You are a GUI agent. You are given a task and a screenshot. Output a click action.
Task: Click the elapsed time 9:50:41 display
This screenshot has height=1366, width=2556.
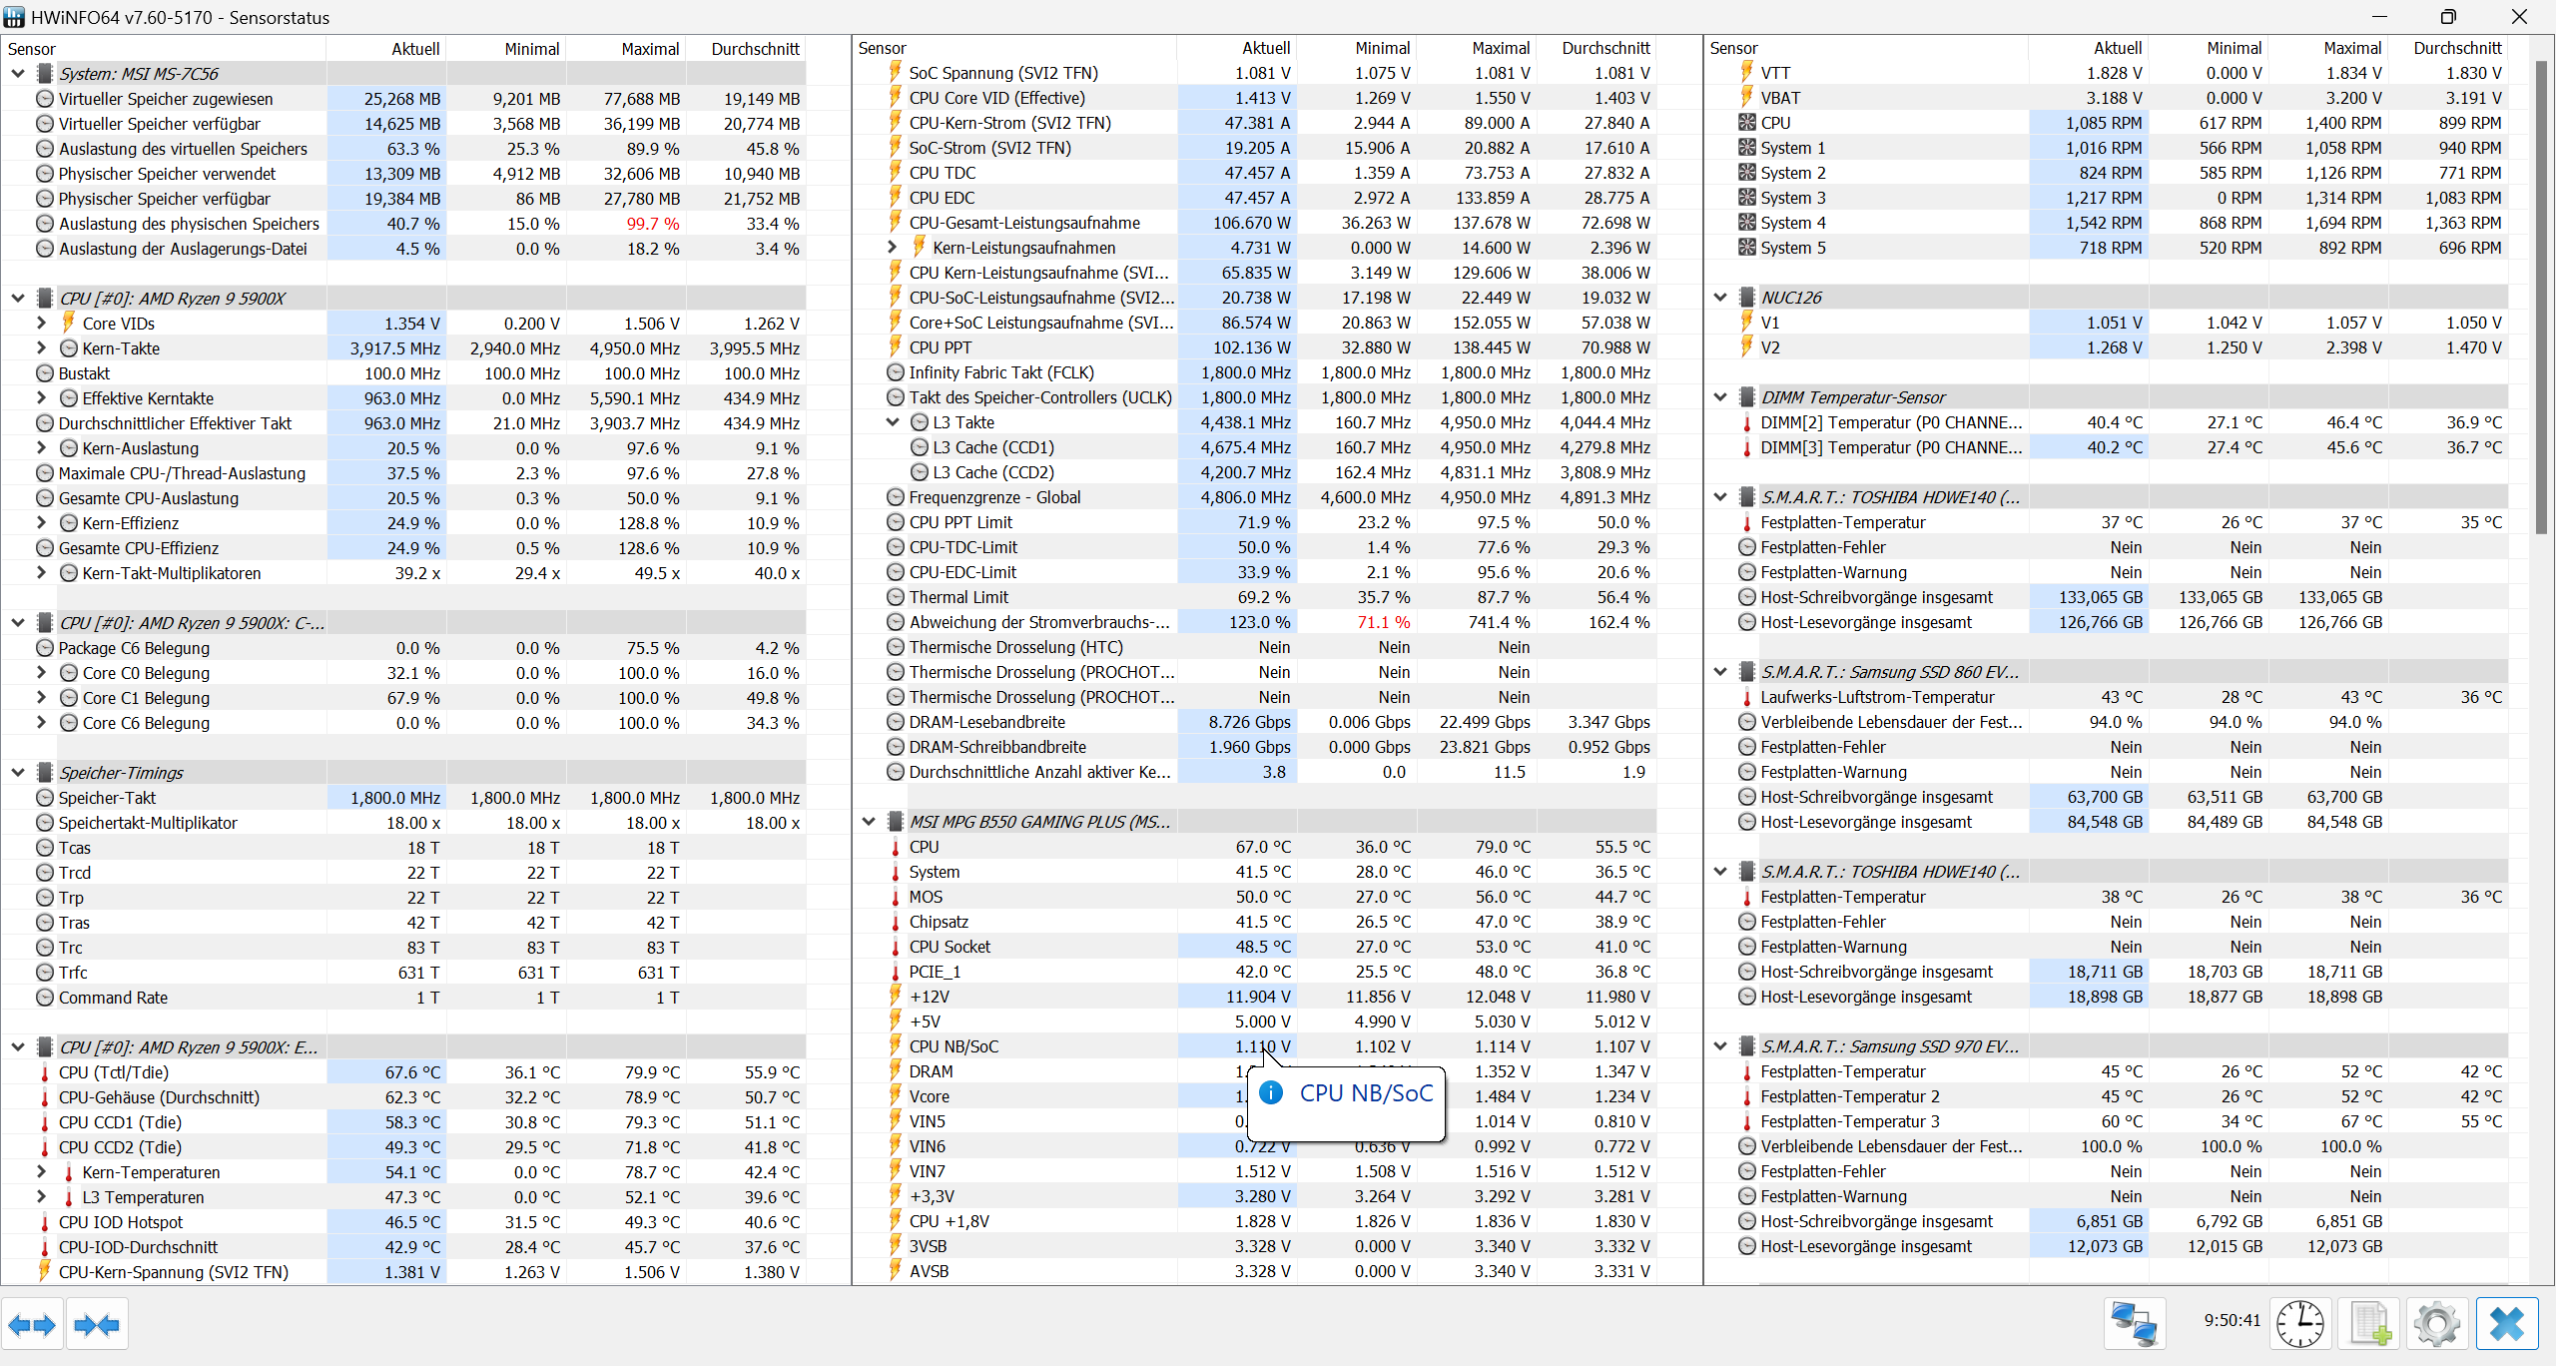click(x=2232, y=1320)
